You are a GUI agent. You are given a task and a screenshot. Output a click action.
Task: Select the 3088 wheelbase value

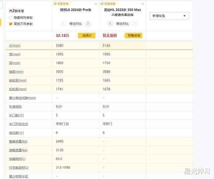tap(106, 72)
